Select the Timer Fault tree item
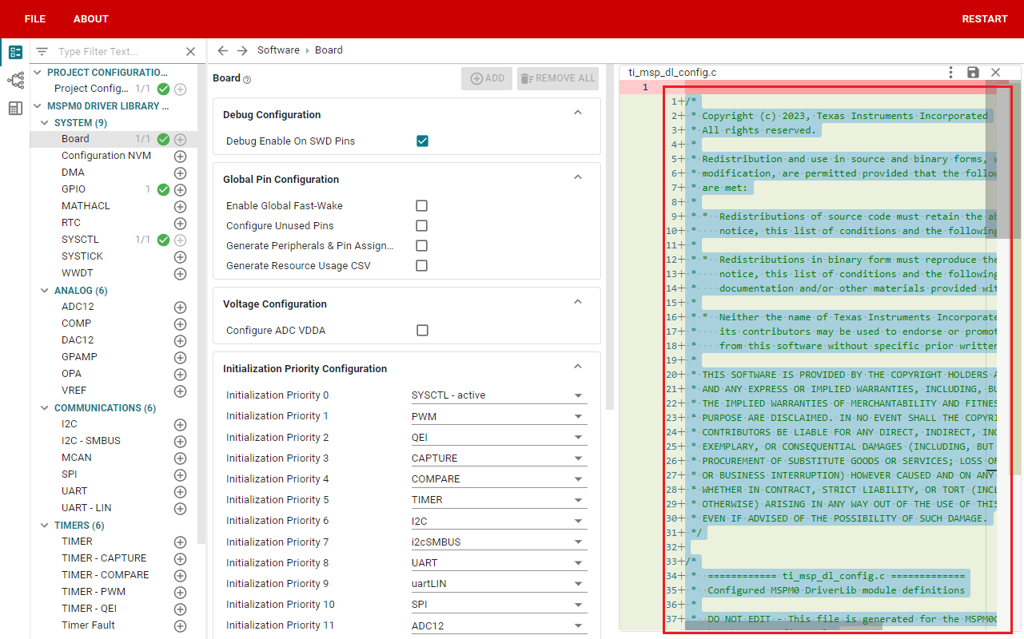The image size is (1024, 639). 88,625
